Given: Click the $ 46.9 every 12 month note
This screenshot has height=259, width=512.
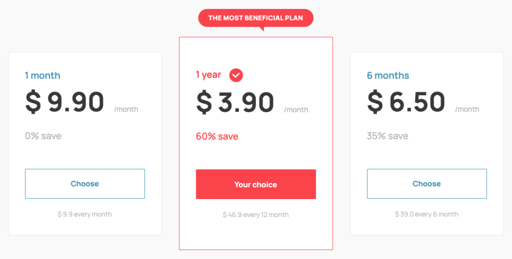Looking at the screenshot, I should (256, 215).
